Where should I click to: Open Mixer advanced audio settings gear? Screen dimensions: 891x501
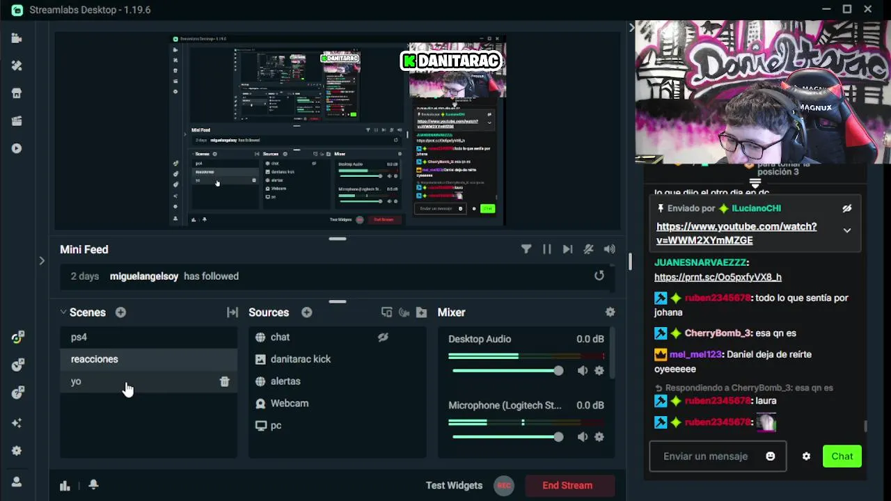pos(610,312)
